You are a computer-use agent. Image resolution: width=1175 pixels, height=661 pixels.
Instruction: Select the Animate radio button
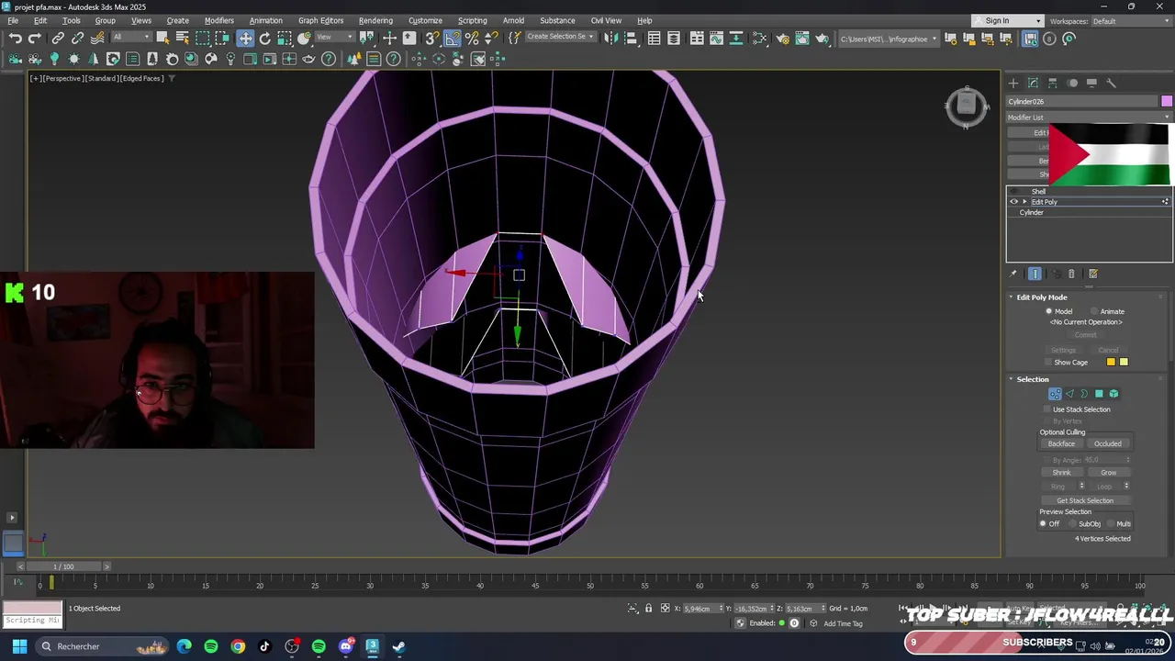(1095, 311)
